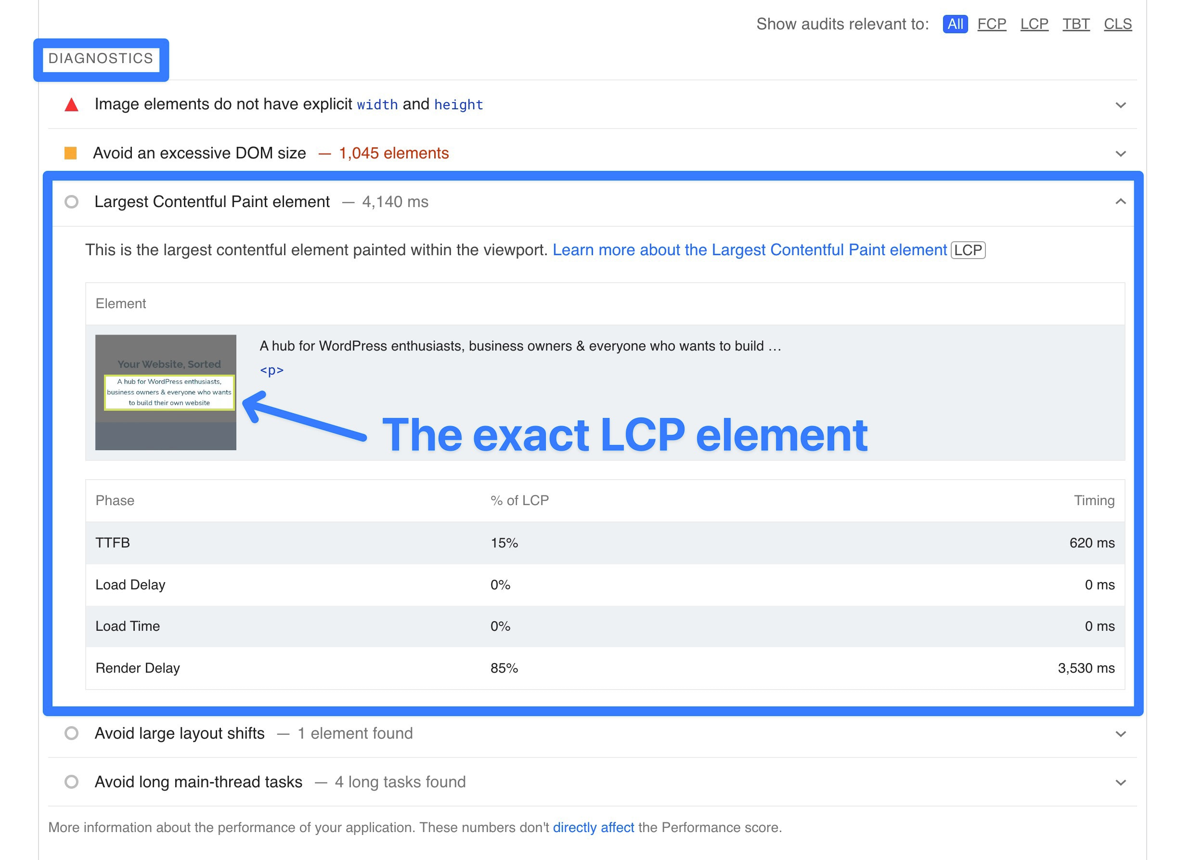Click the LCP element screenshot thumbnail
Image resolution: width=1190 pixels, height=860 pixels.
[166, 392]
